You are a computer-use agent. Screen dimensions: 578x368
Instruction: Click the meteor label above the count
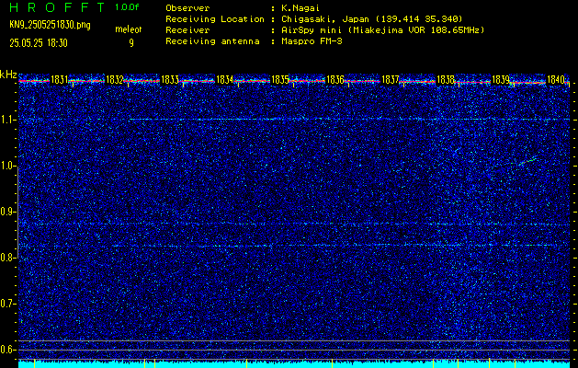tap(129, 29)
